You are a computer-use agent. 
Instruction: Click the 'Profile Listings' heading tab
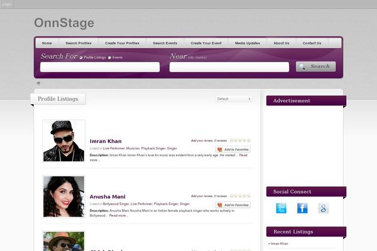58,99
